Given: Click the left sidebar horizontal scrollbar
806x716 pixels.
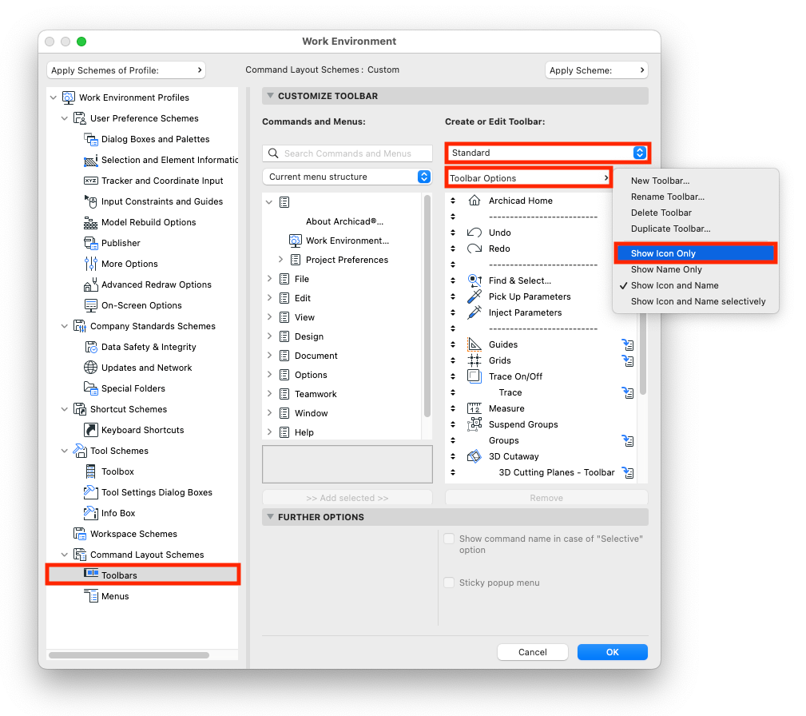Looking at the screenshot, I should tap(129, 655).
